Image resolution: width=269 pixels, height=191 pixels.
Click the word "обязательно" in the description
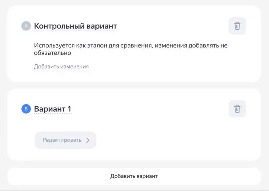coord(52,53)
